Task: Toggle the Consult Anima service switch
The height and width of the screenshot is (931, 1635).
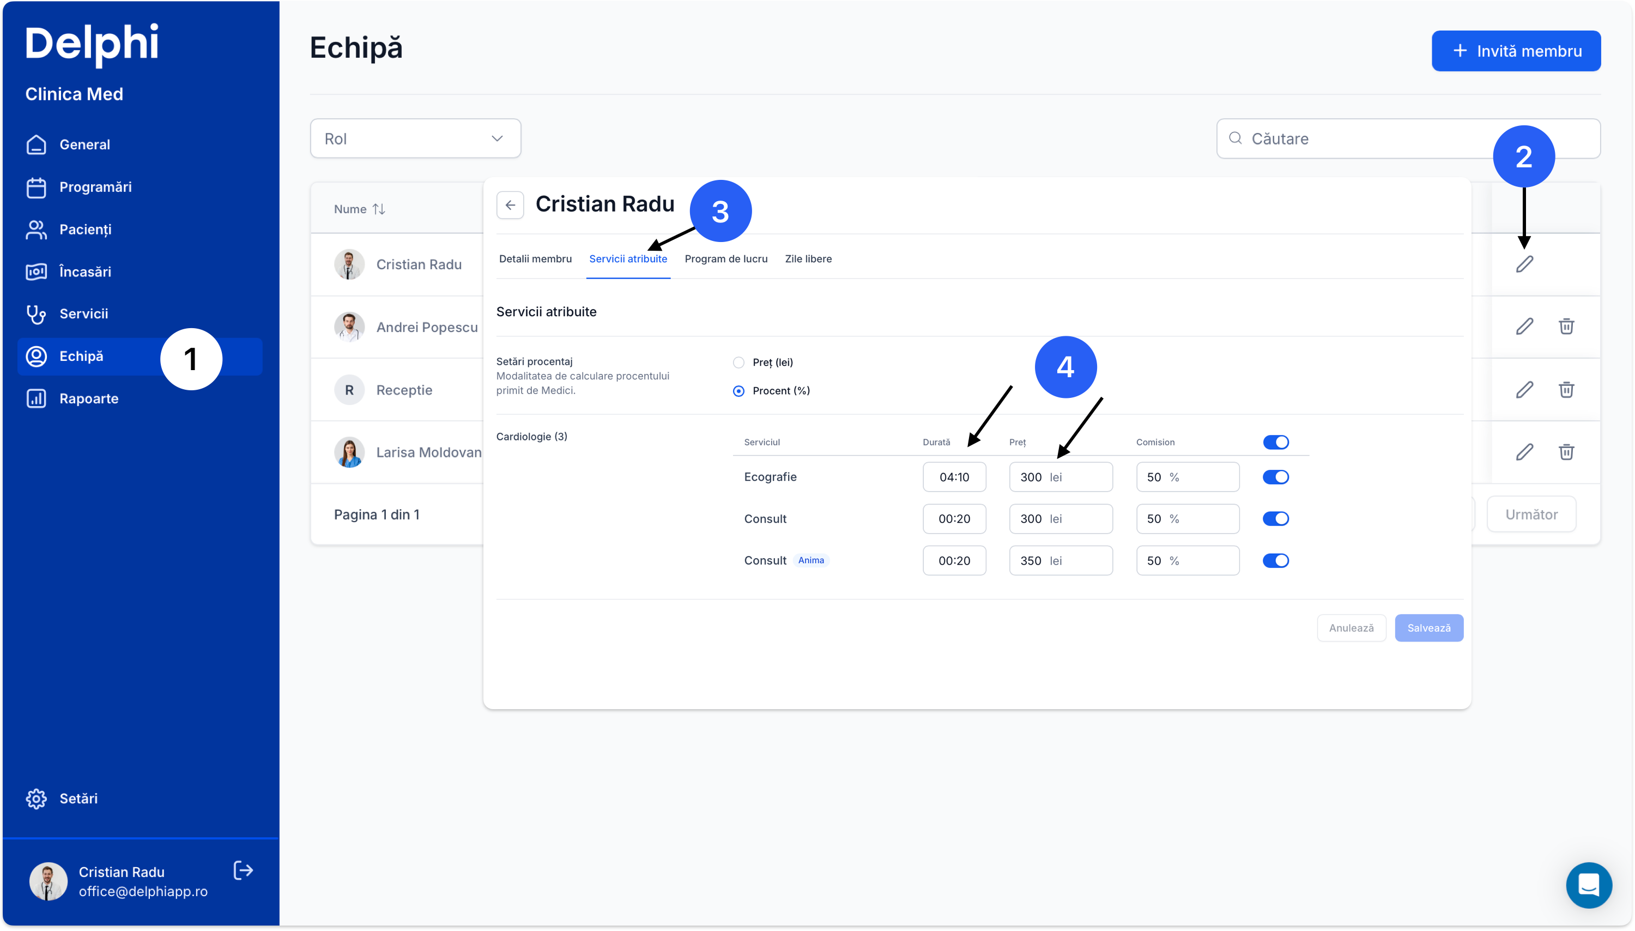Action: coord(1275,561)
